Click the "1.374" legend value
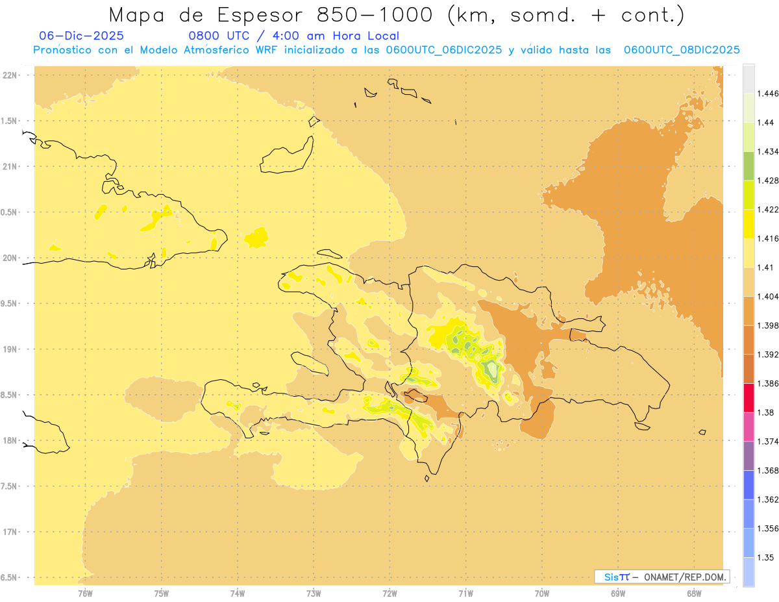Viewport: 779px width, 602px height. [768, 442]
